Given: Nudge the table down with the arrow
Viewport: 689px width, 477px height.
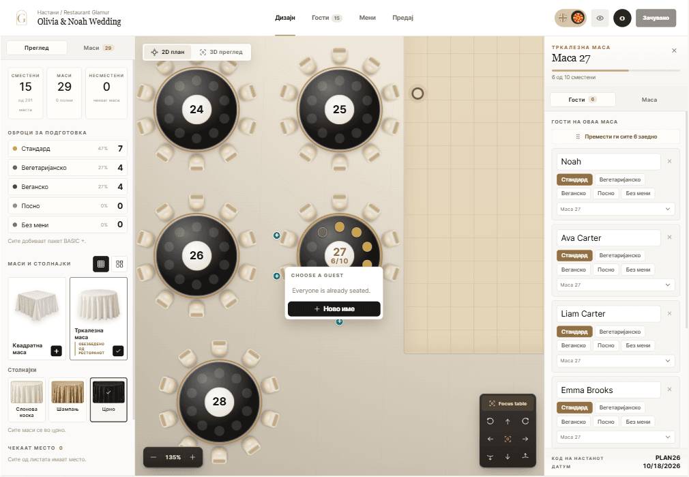Looking at the screenshot, I should 508,457.
